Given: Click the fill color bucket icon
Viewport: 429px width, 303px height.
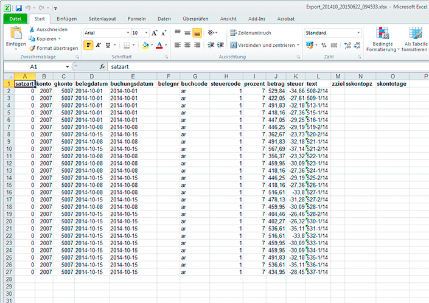Looking at the screenshot, I should tap(145, 45).
